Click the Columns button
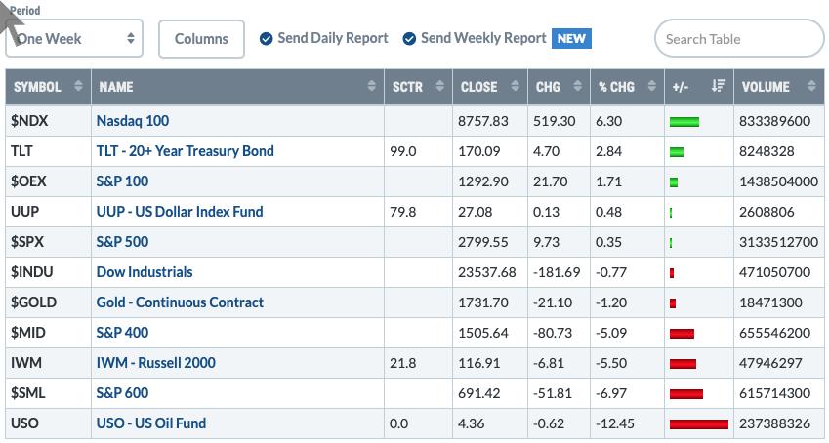Screen dimensions: 829x443 coord(201,39)
